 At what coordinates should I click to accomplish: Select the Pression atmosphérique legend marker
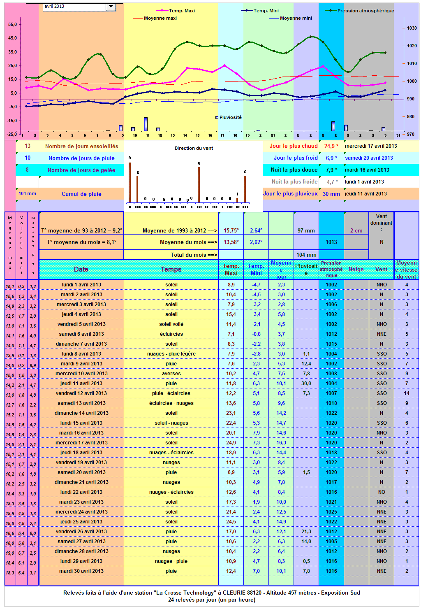point(331,11)
